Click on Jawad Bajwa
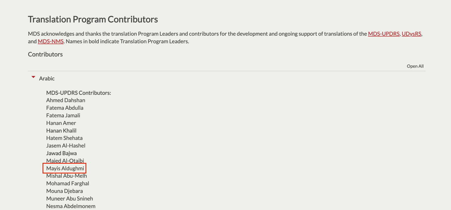 pos(61,153)
